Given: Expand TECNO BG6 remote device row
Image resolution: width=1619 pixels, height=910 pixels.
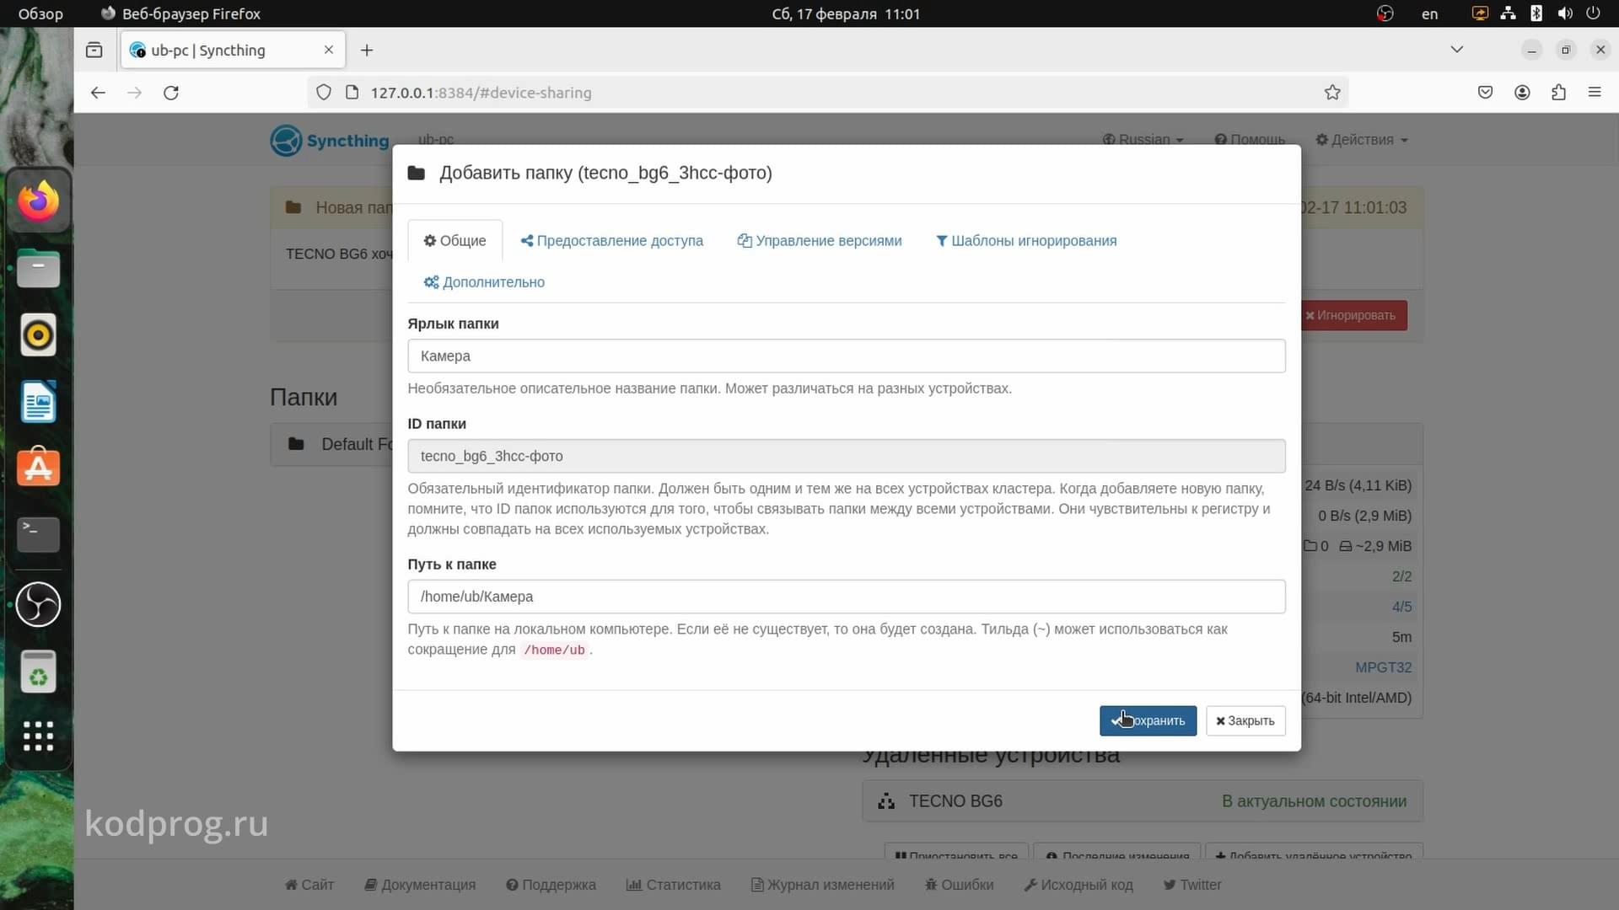Looking at the screenshot, I should 1143,801.
